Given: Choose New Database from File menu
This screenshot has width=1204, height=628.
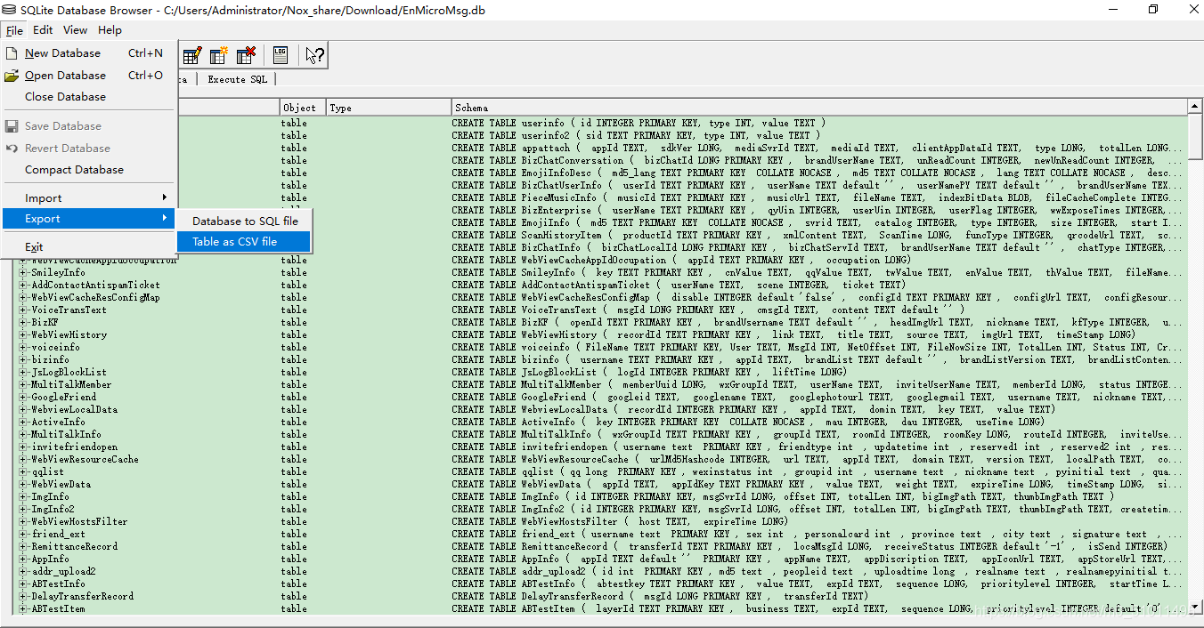Looking at the screenshot, I should [89, 53].
